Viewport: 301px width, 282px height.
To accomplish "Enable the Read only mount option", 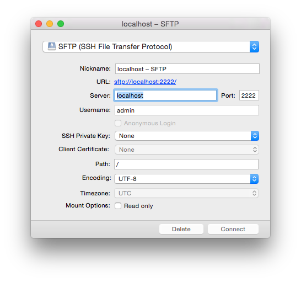I will (118, 206).
